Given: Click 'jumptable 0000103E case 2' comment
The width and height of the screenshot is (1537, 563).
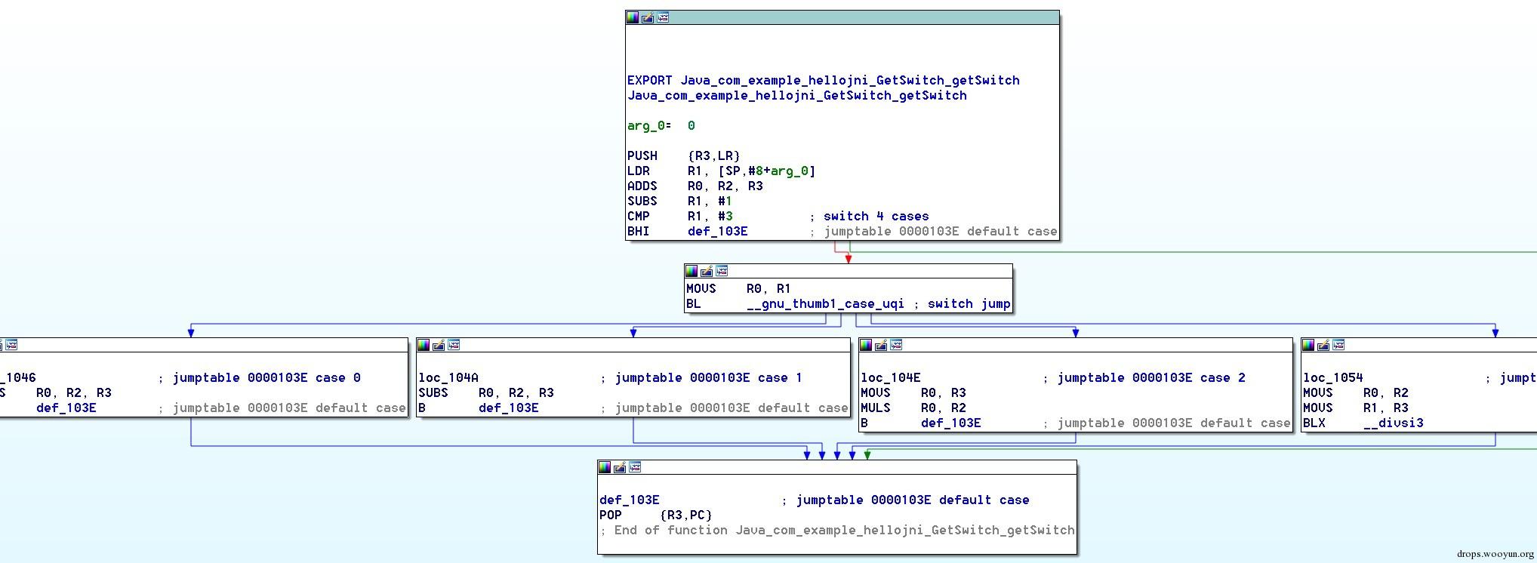Looking at the screenshot, I should tap(1151, 377).
